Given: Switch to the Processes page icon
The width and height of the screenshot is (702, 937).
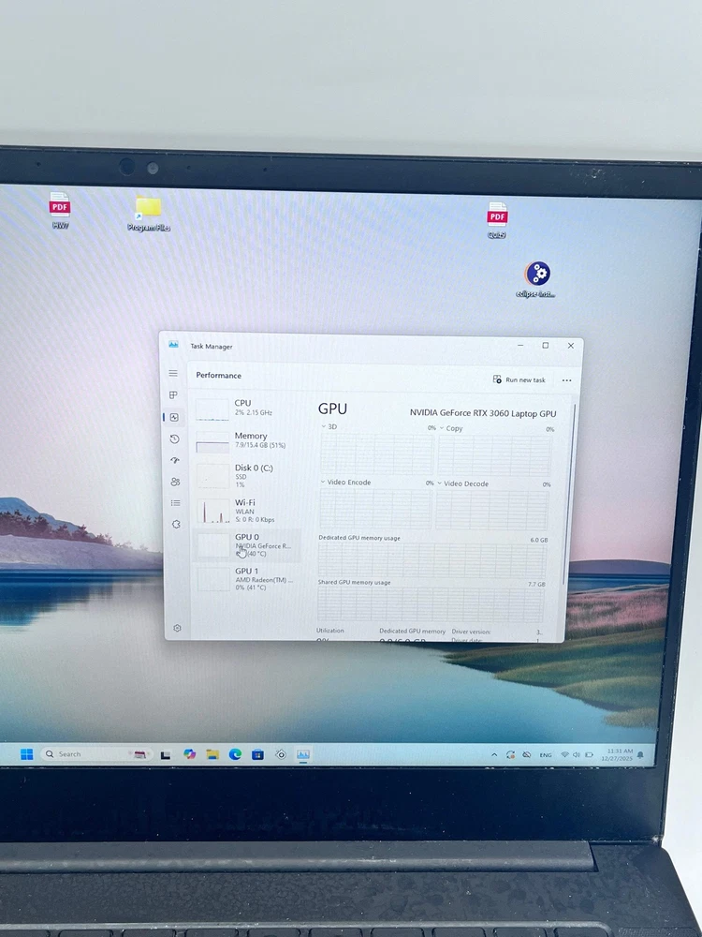Looking at the screenshot, I should pos(173,395).
